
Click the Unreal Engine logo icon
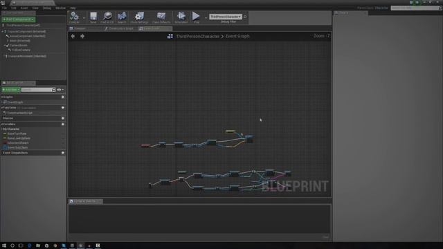coord(3,3)
